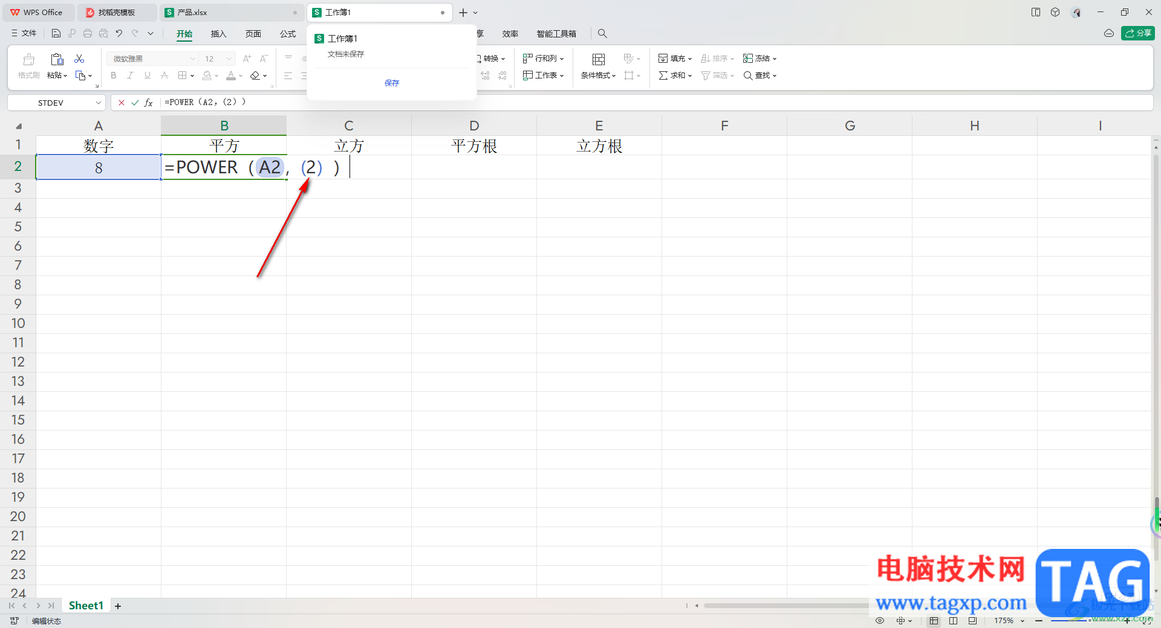Open the File (文件) menu
Viewport: 1161px width, 628px height.
click(24, 33)
